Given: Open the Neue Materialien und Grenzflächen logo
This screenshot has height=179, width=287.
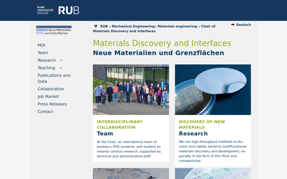Looking at the screenshot, I should coord(54,30).
